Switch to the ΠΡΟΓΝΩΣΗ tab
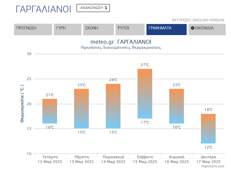 coord(33,29)
